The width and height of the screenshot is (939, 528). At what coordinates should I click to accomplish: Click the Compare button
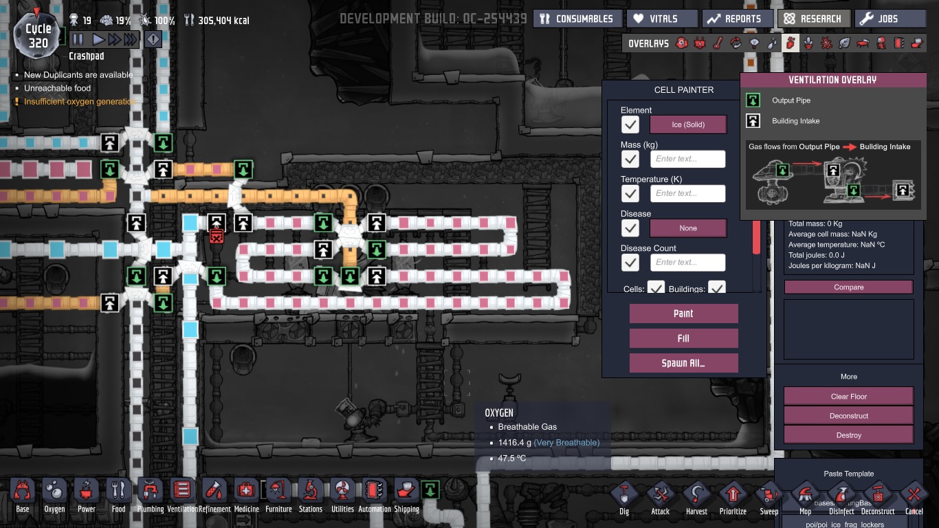pyautogui.click(x=849, y=287)
